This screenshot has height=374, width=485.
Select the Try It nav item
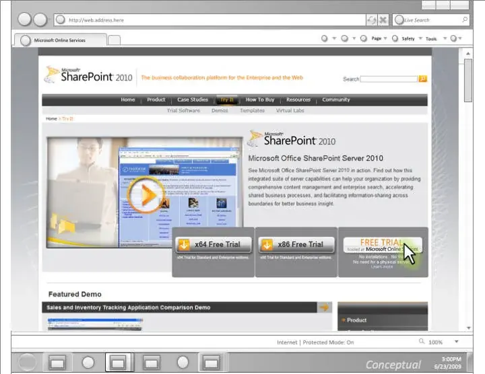pyautogui.click(x=227, y=100)
